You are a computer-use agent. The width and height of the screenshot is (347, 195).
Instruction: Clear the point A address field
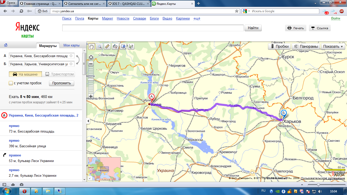(71, 56)
